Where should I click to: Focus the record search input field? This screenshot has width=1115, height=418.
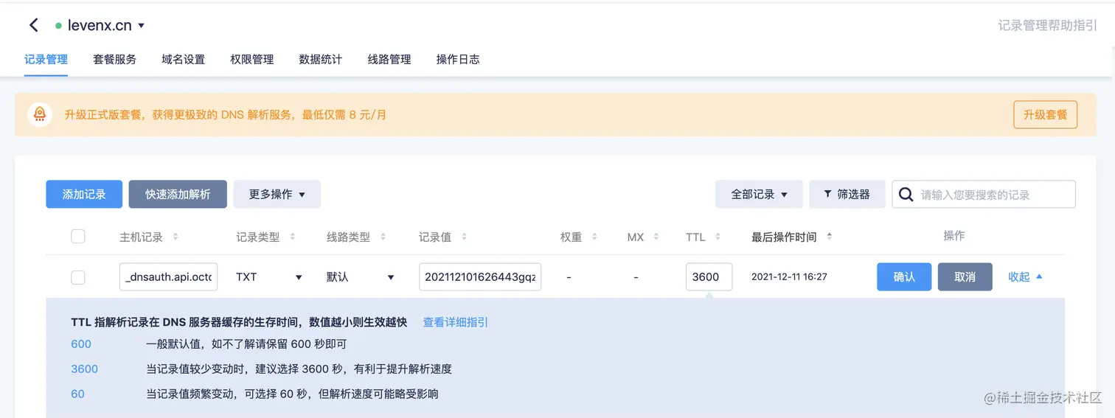tap(984, 195)
